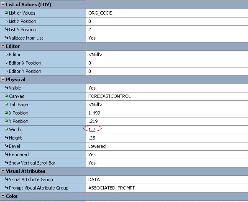Collapse the Color property group
This screenshot has height=202, width=248.
(3, 196)
